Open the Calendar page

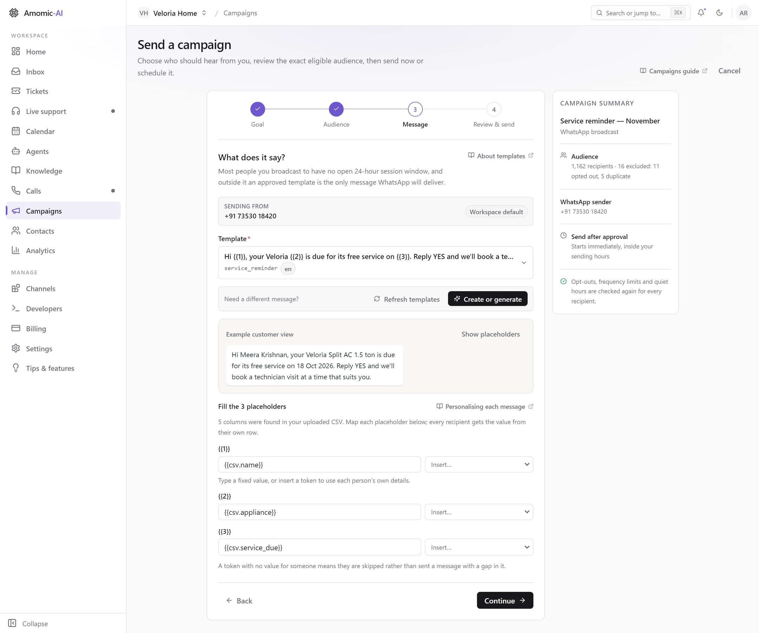(x=63, y=131)
